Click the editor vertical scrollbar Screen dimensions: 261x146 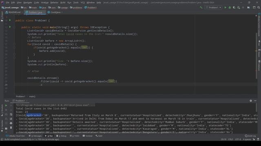[x=257, y=56]
